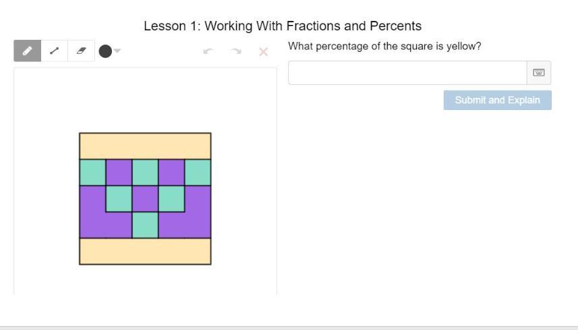
Task: Click the black pen color circle
Action: (x=105, y=51)
